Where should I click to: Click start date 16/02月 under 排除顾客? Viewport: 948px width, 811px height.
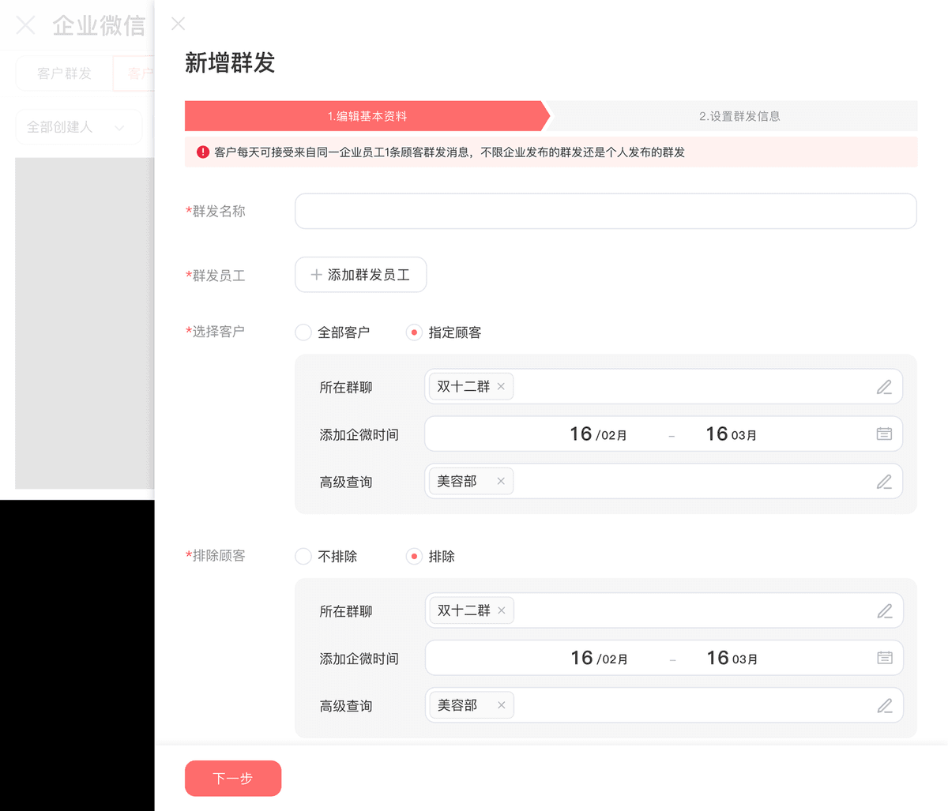click(599, 659)
